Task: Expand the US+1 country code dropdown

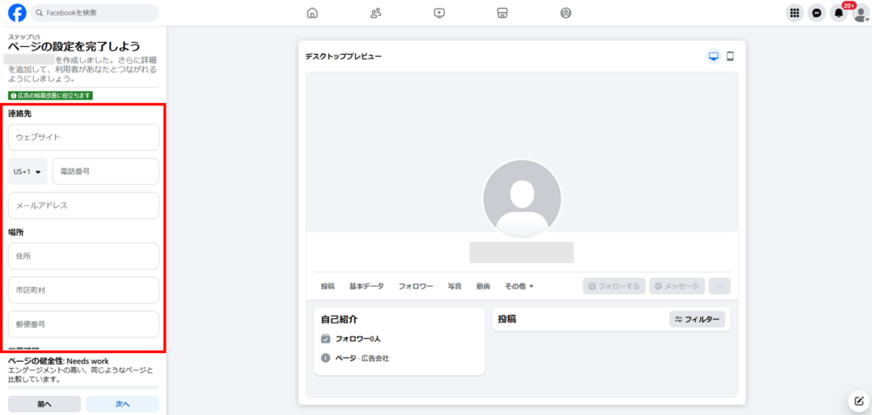Action: coord(28,172)
